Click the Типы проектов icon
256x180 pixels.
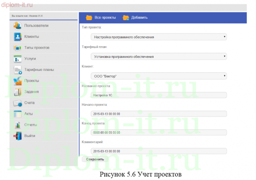pos(17,48)
